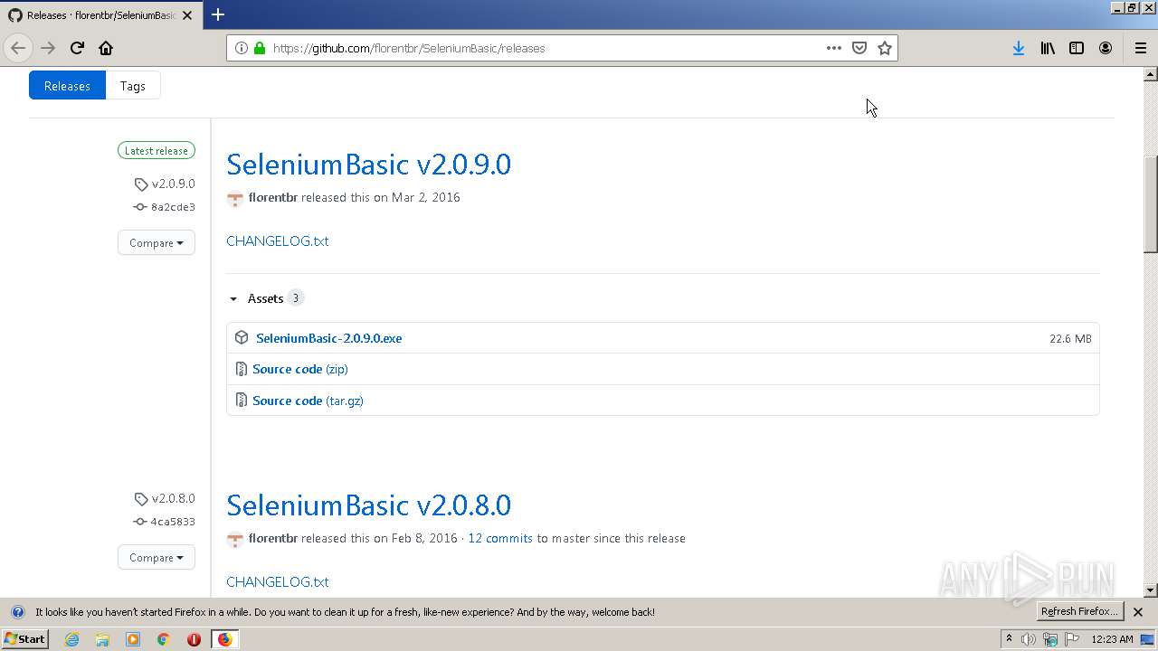Click the Forward navigation arrow

coord(48,48)
